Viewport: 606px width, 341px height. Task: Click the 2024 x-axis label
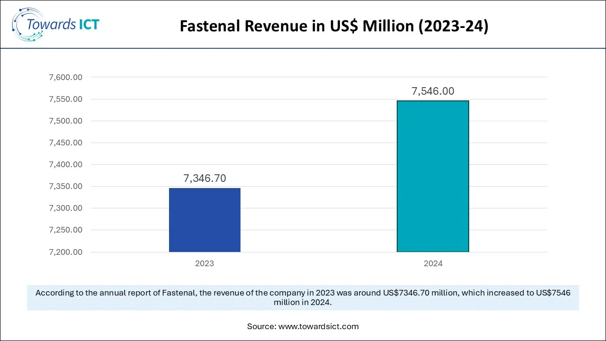pyautogui.click(x=433, y=263)
